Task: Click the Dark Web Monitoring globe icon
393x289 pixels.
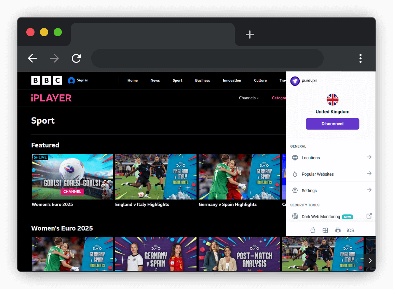Action: 295,216
